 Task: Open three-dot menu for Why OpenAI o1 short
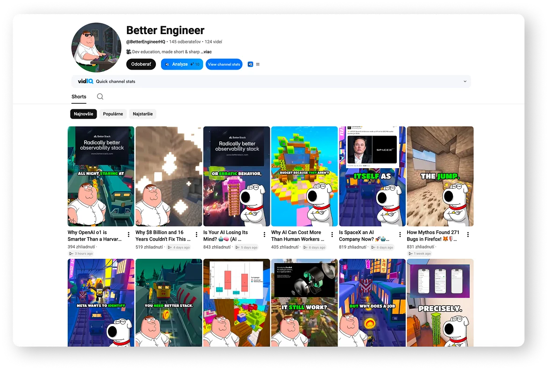[128, 235]
